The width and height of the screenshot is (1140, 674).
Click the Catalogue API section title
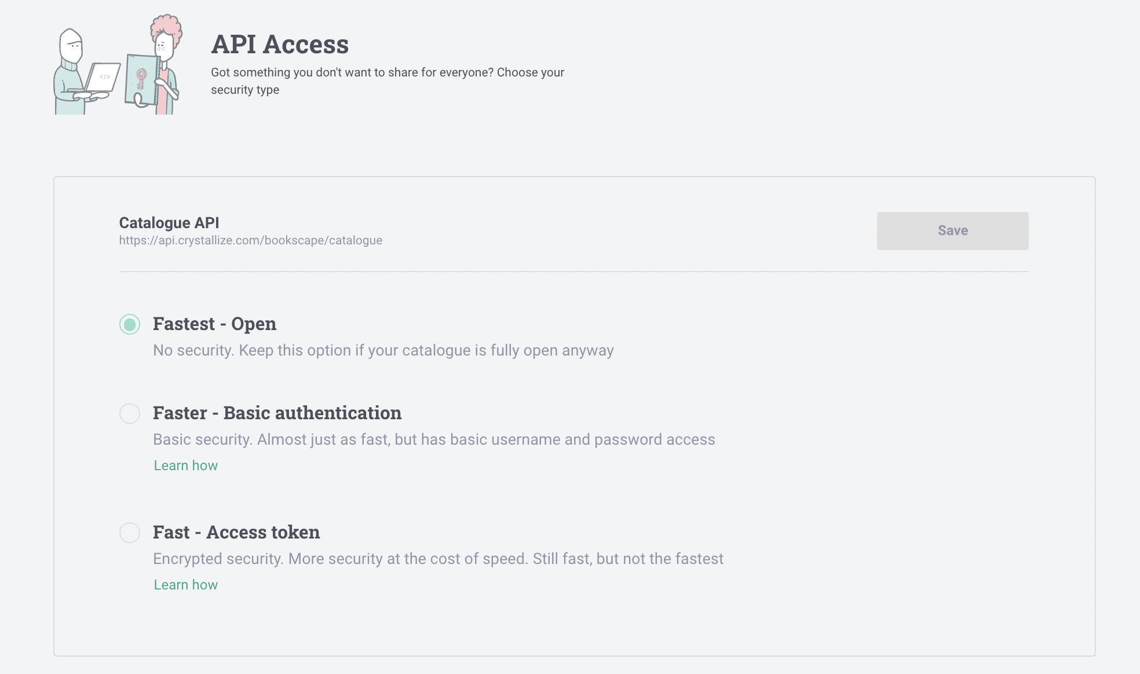pyautogui.click(x=169, y=223)
